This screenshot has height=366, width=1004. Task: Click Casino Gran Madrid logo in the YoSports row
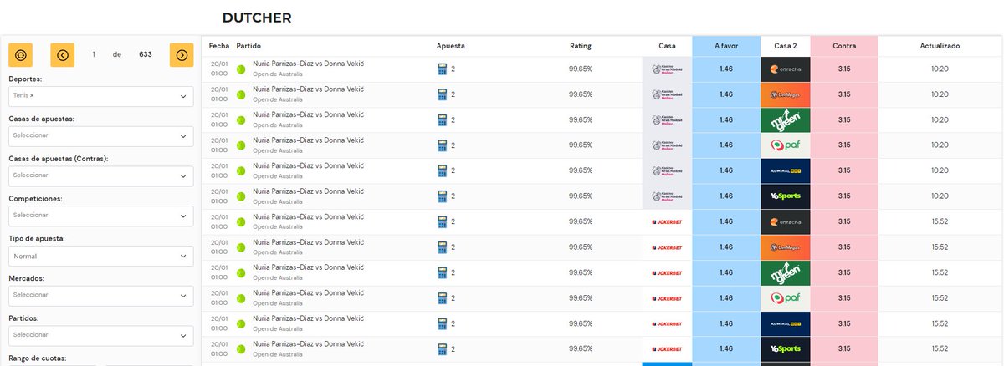(x=668, y=196)
